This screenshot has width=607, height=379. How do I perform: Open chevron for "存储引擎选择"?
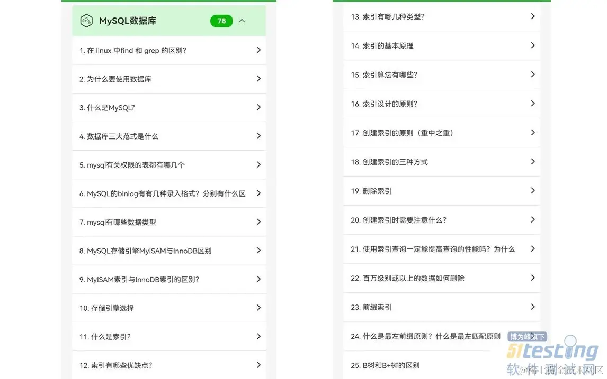tap(258, 308)
